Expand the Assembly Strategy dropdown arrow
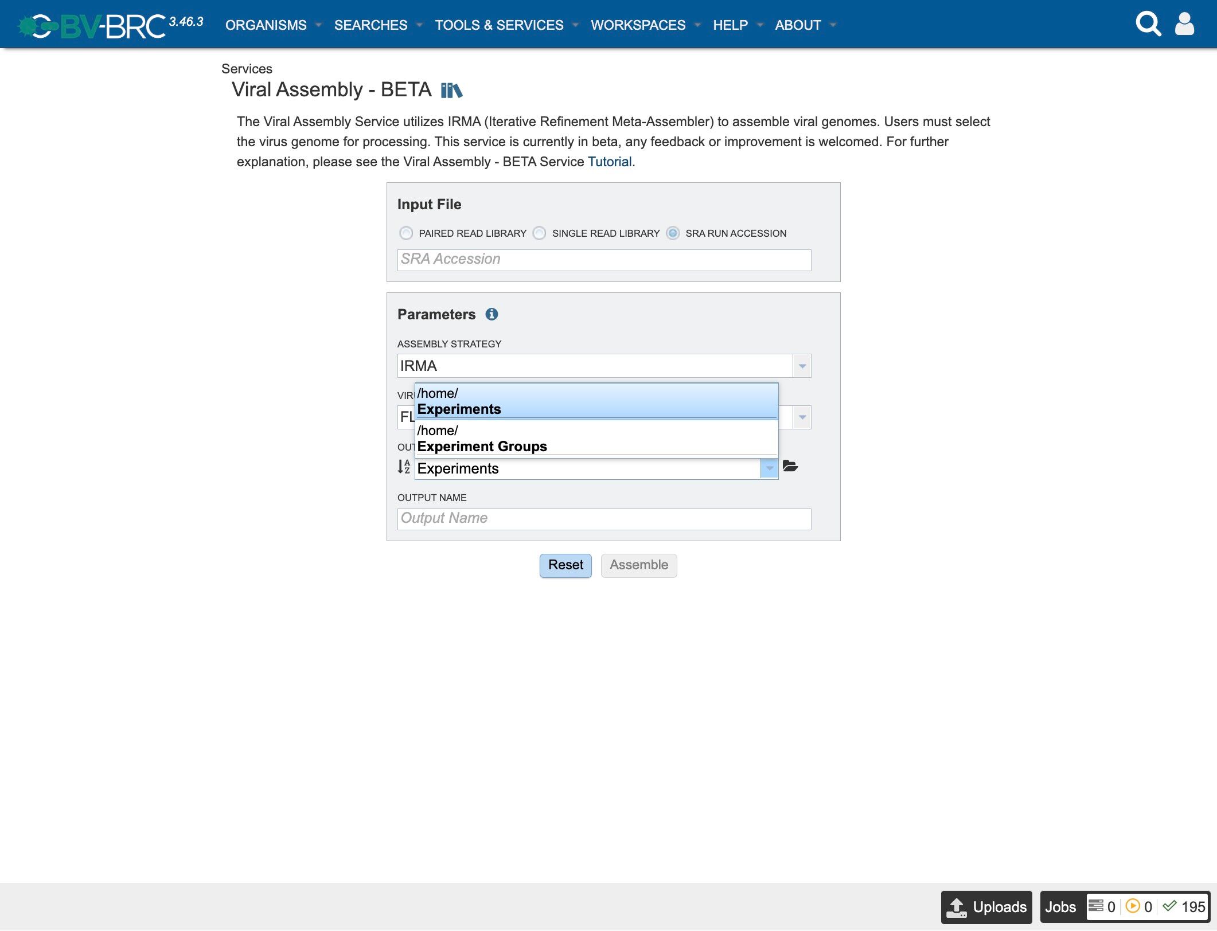1217x931 pixels. (802, 366)
